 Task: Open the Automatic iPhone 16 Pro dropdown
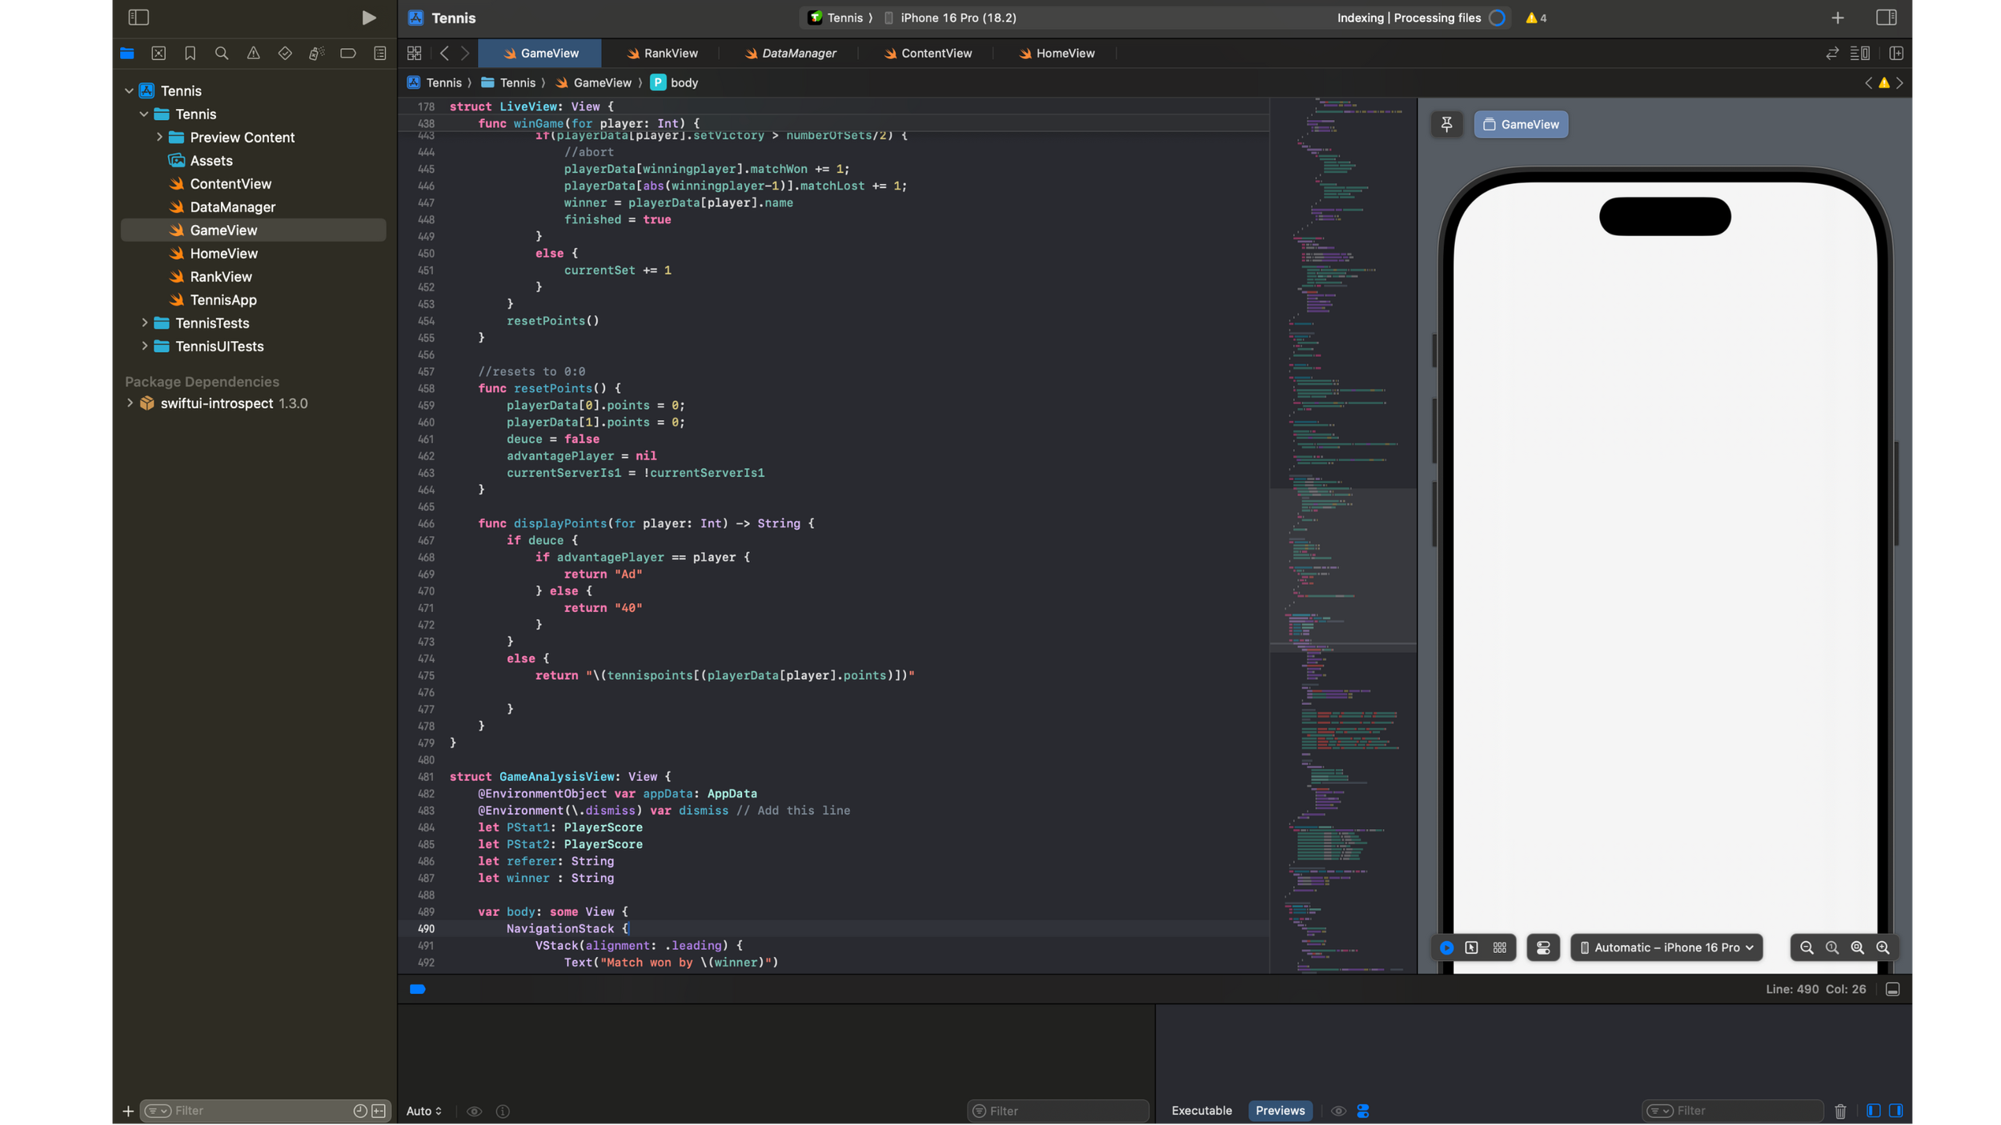point(1666,947)
